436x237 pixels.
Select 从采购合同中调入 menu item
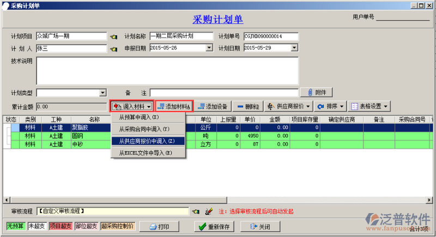(x=144, y=129)
